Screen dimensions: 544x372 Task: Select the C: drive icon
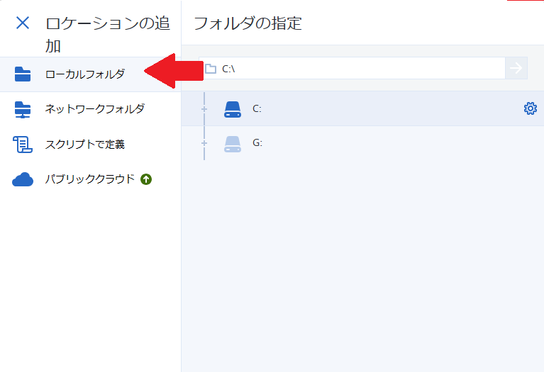pyautogui.click(x=233, y=109)
